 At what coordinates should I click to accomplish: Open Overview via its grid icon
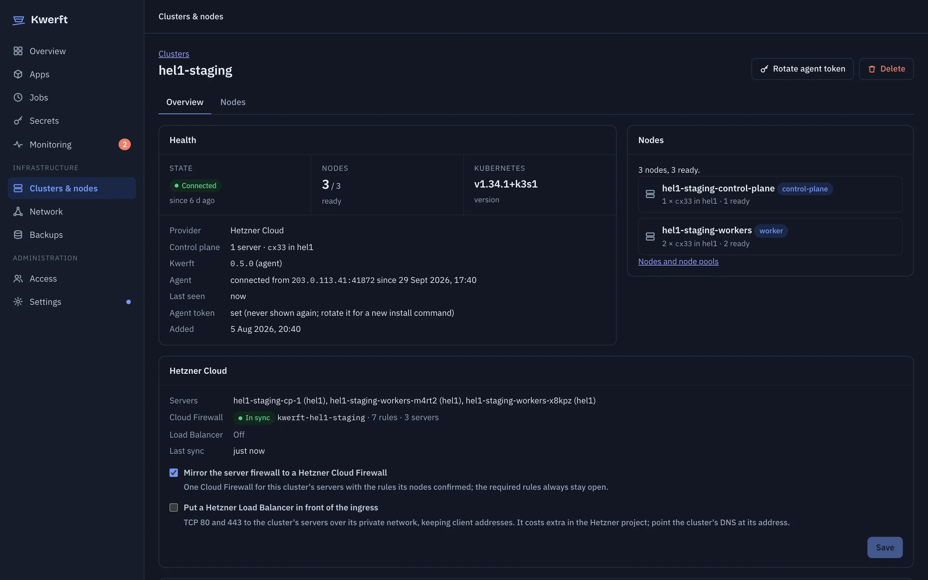tap(18, 51)
